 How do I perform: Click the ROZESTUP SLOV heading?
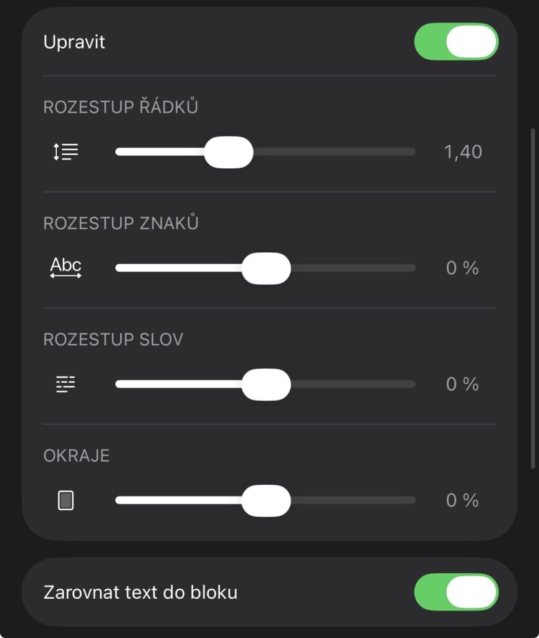pyautogui.click(x=113, y=340)
